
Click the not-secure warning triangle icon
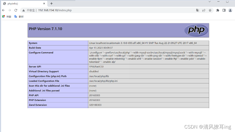click(x=24, y=10)
